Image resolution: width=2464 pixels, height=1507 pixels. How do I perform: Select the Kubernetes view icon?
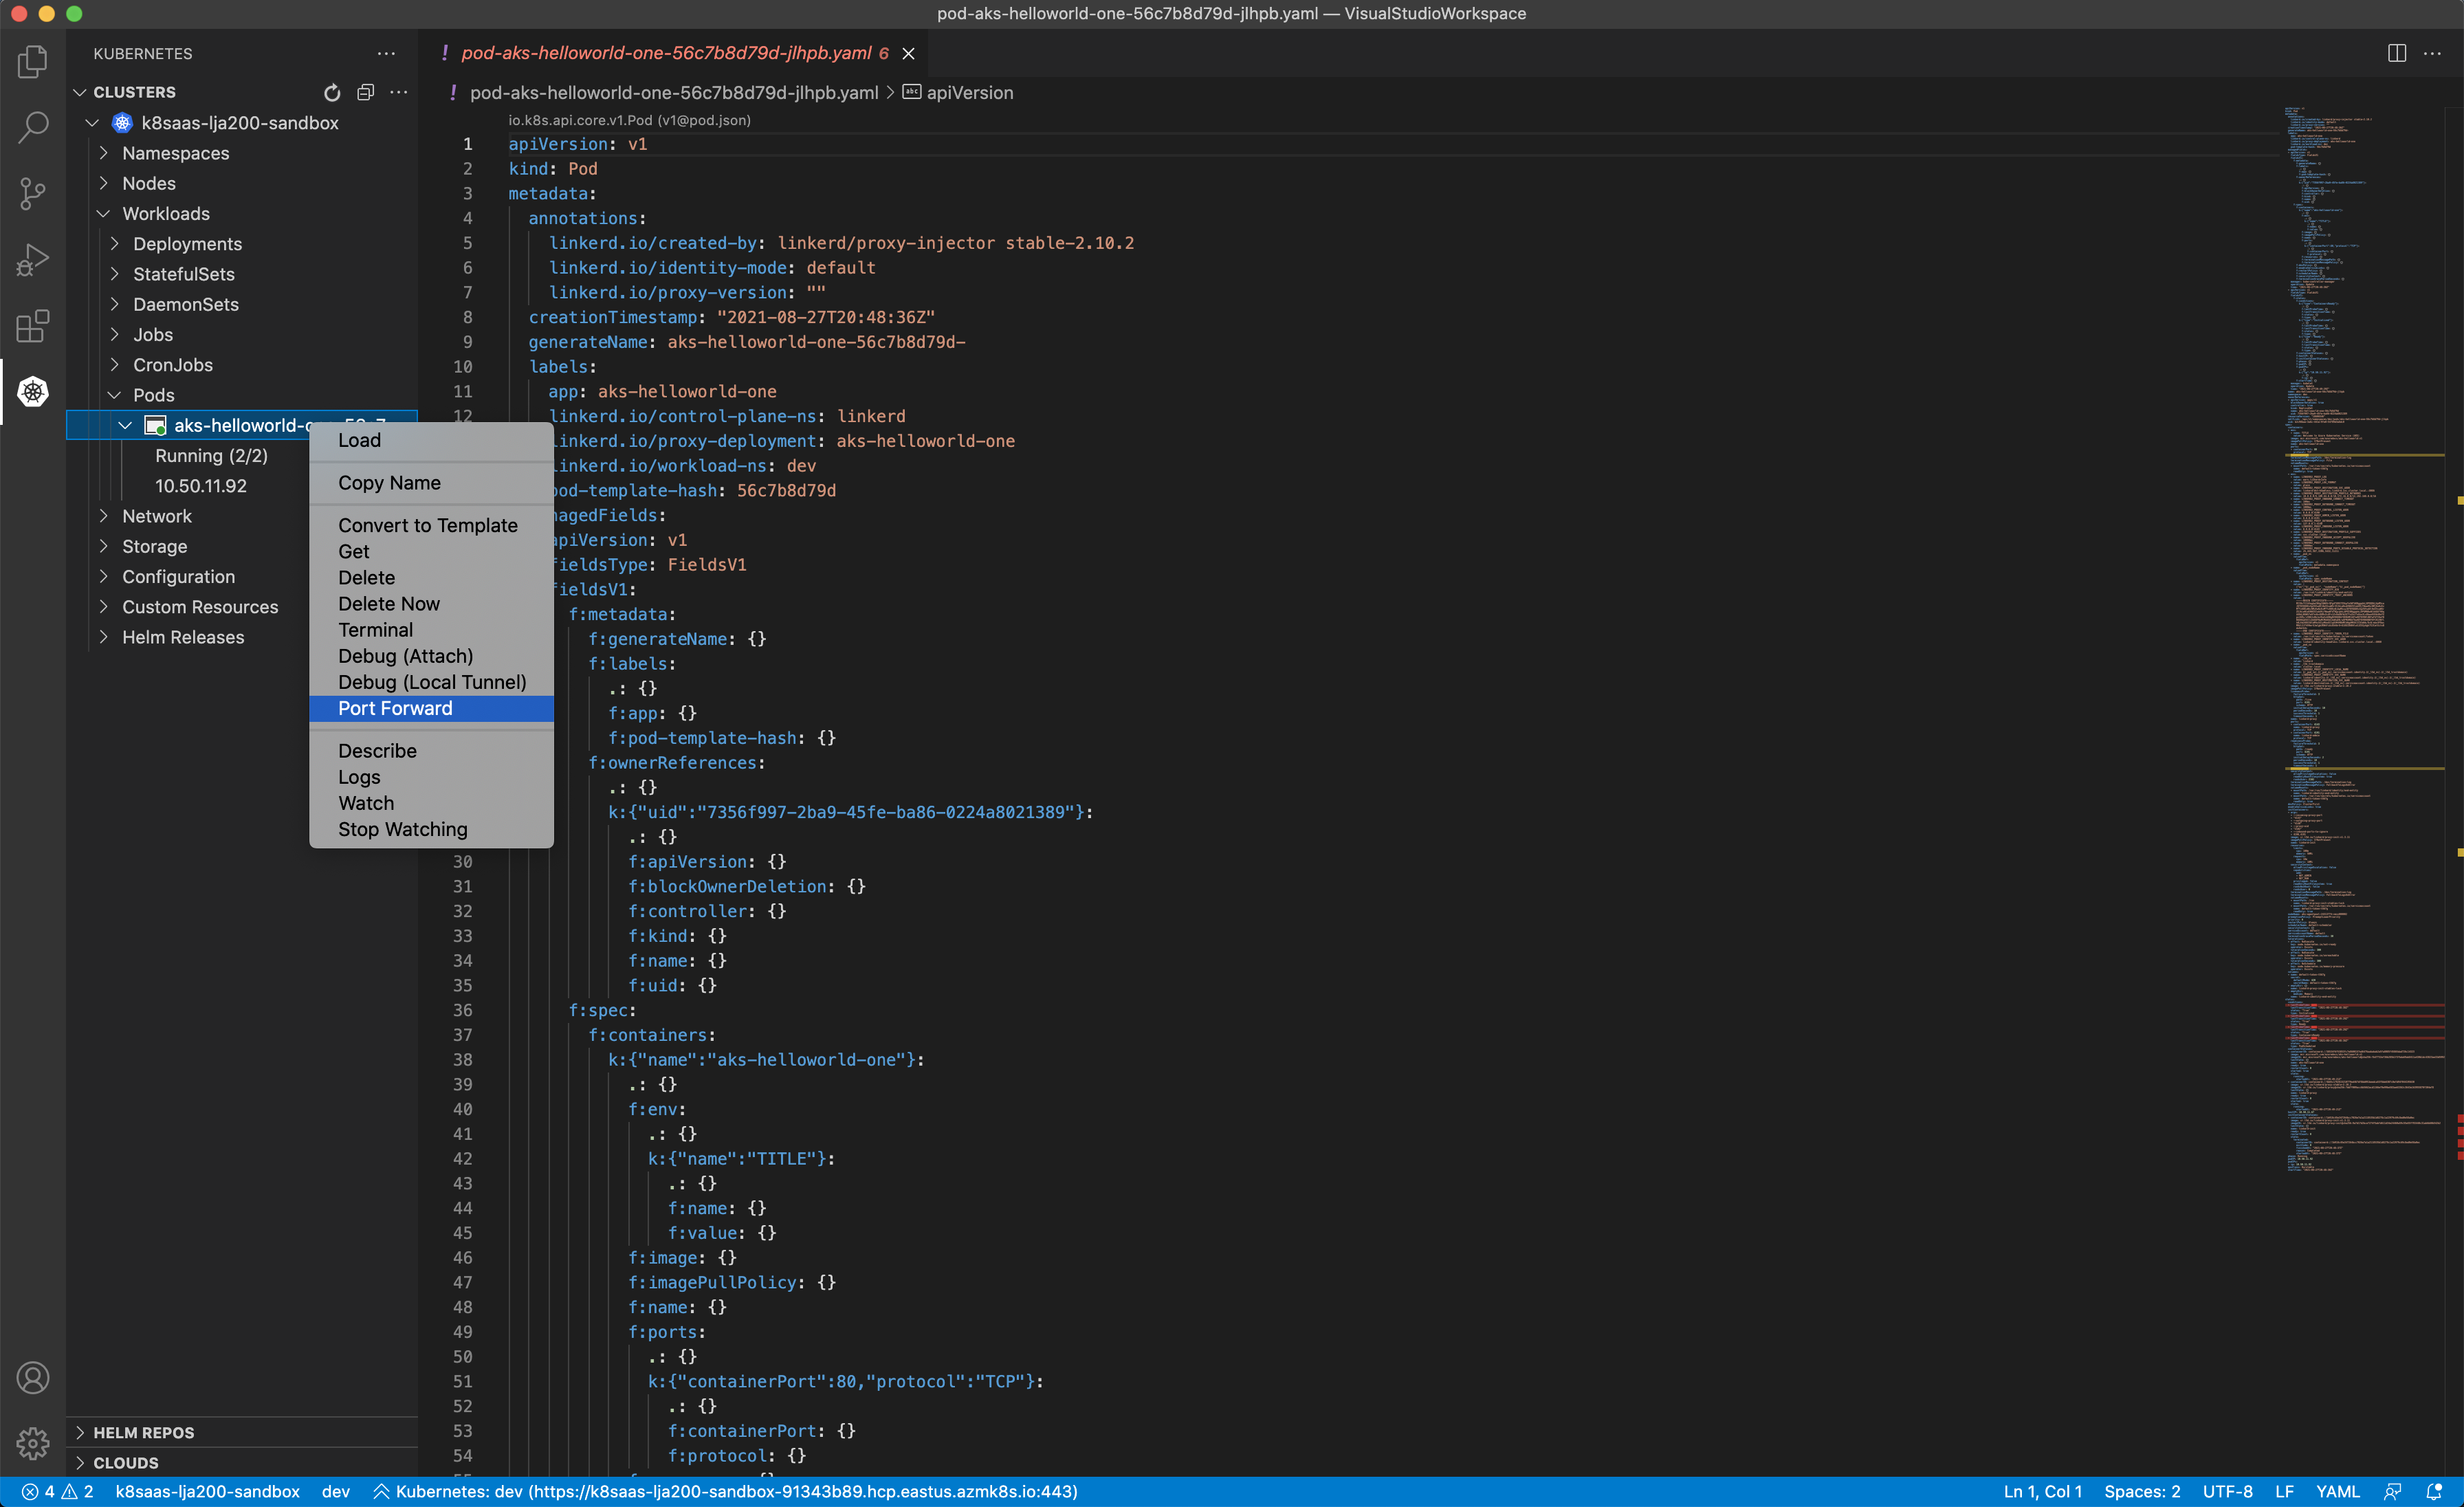tap(33, 391)
